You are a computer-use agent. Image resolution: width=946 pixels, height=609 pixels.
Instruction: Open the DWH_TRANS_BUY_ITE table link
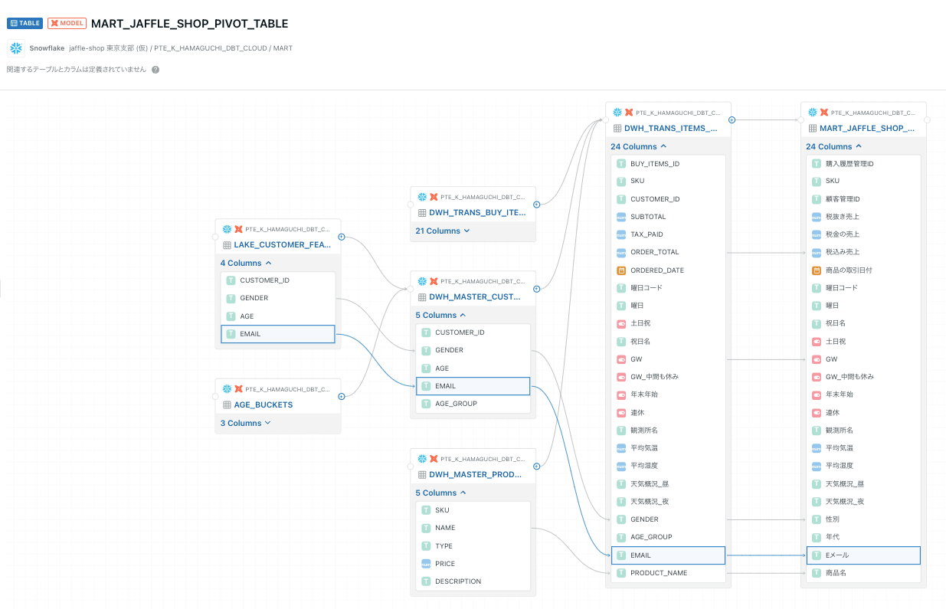(478, 213)
